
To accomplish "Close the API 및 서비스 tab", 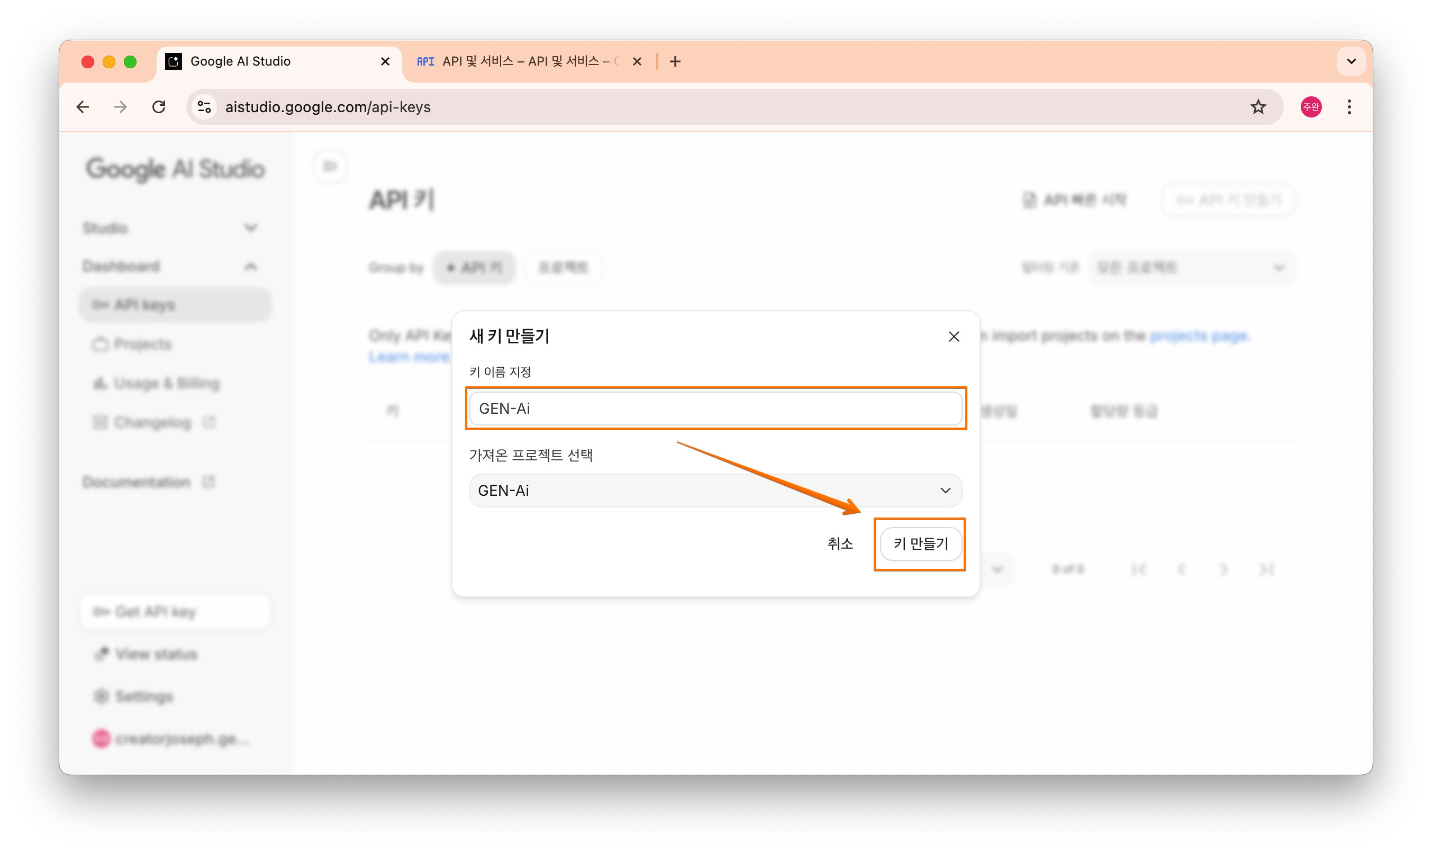I will point(637,61).
